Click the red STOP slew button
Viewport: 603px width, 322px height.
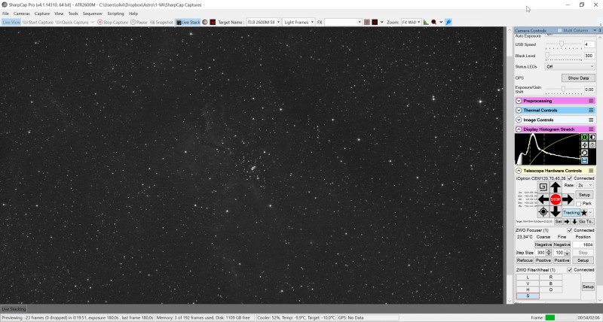pyautogui.click(x=556, y=199)
